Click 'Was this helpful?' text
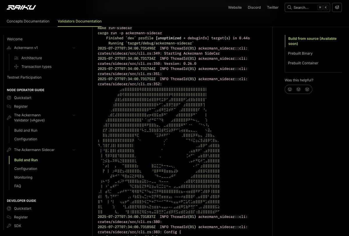Image resolution: width=349 pixels, height=236 pixels. [299, 80]
